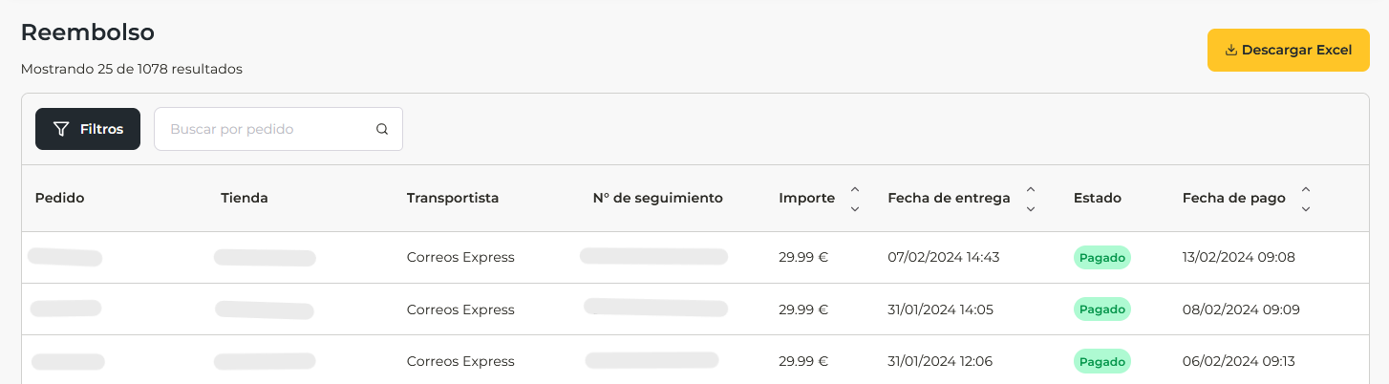The width and height of the screenshot is (1389, 384).
Task: Sort Fecha de entrega ascending arrow
Action: [1031, 189]
